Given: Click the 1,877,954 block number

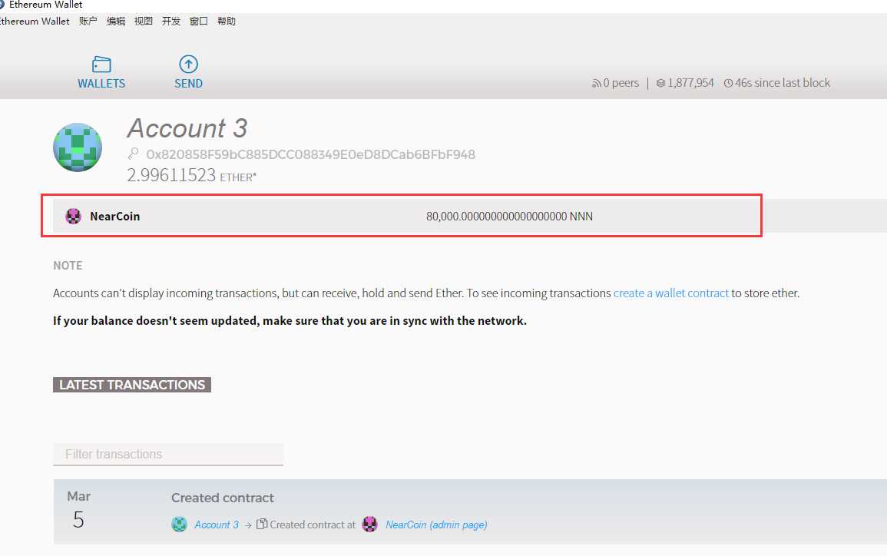Looking at the screenshot, I should (x=690, y=83).
